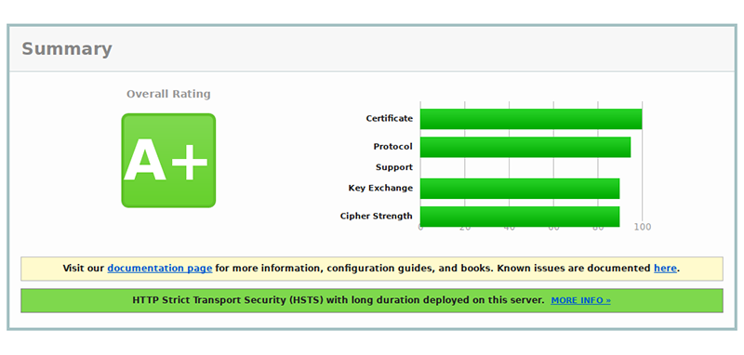Click the A+ overall rating badge
The width and height of the screenshot is (744, 355).
168,160
